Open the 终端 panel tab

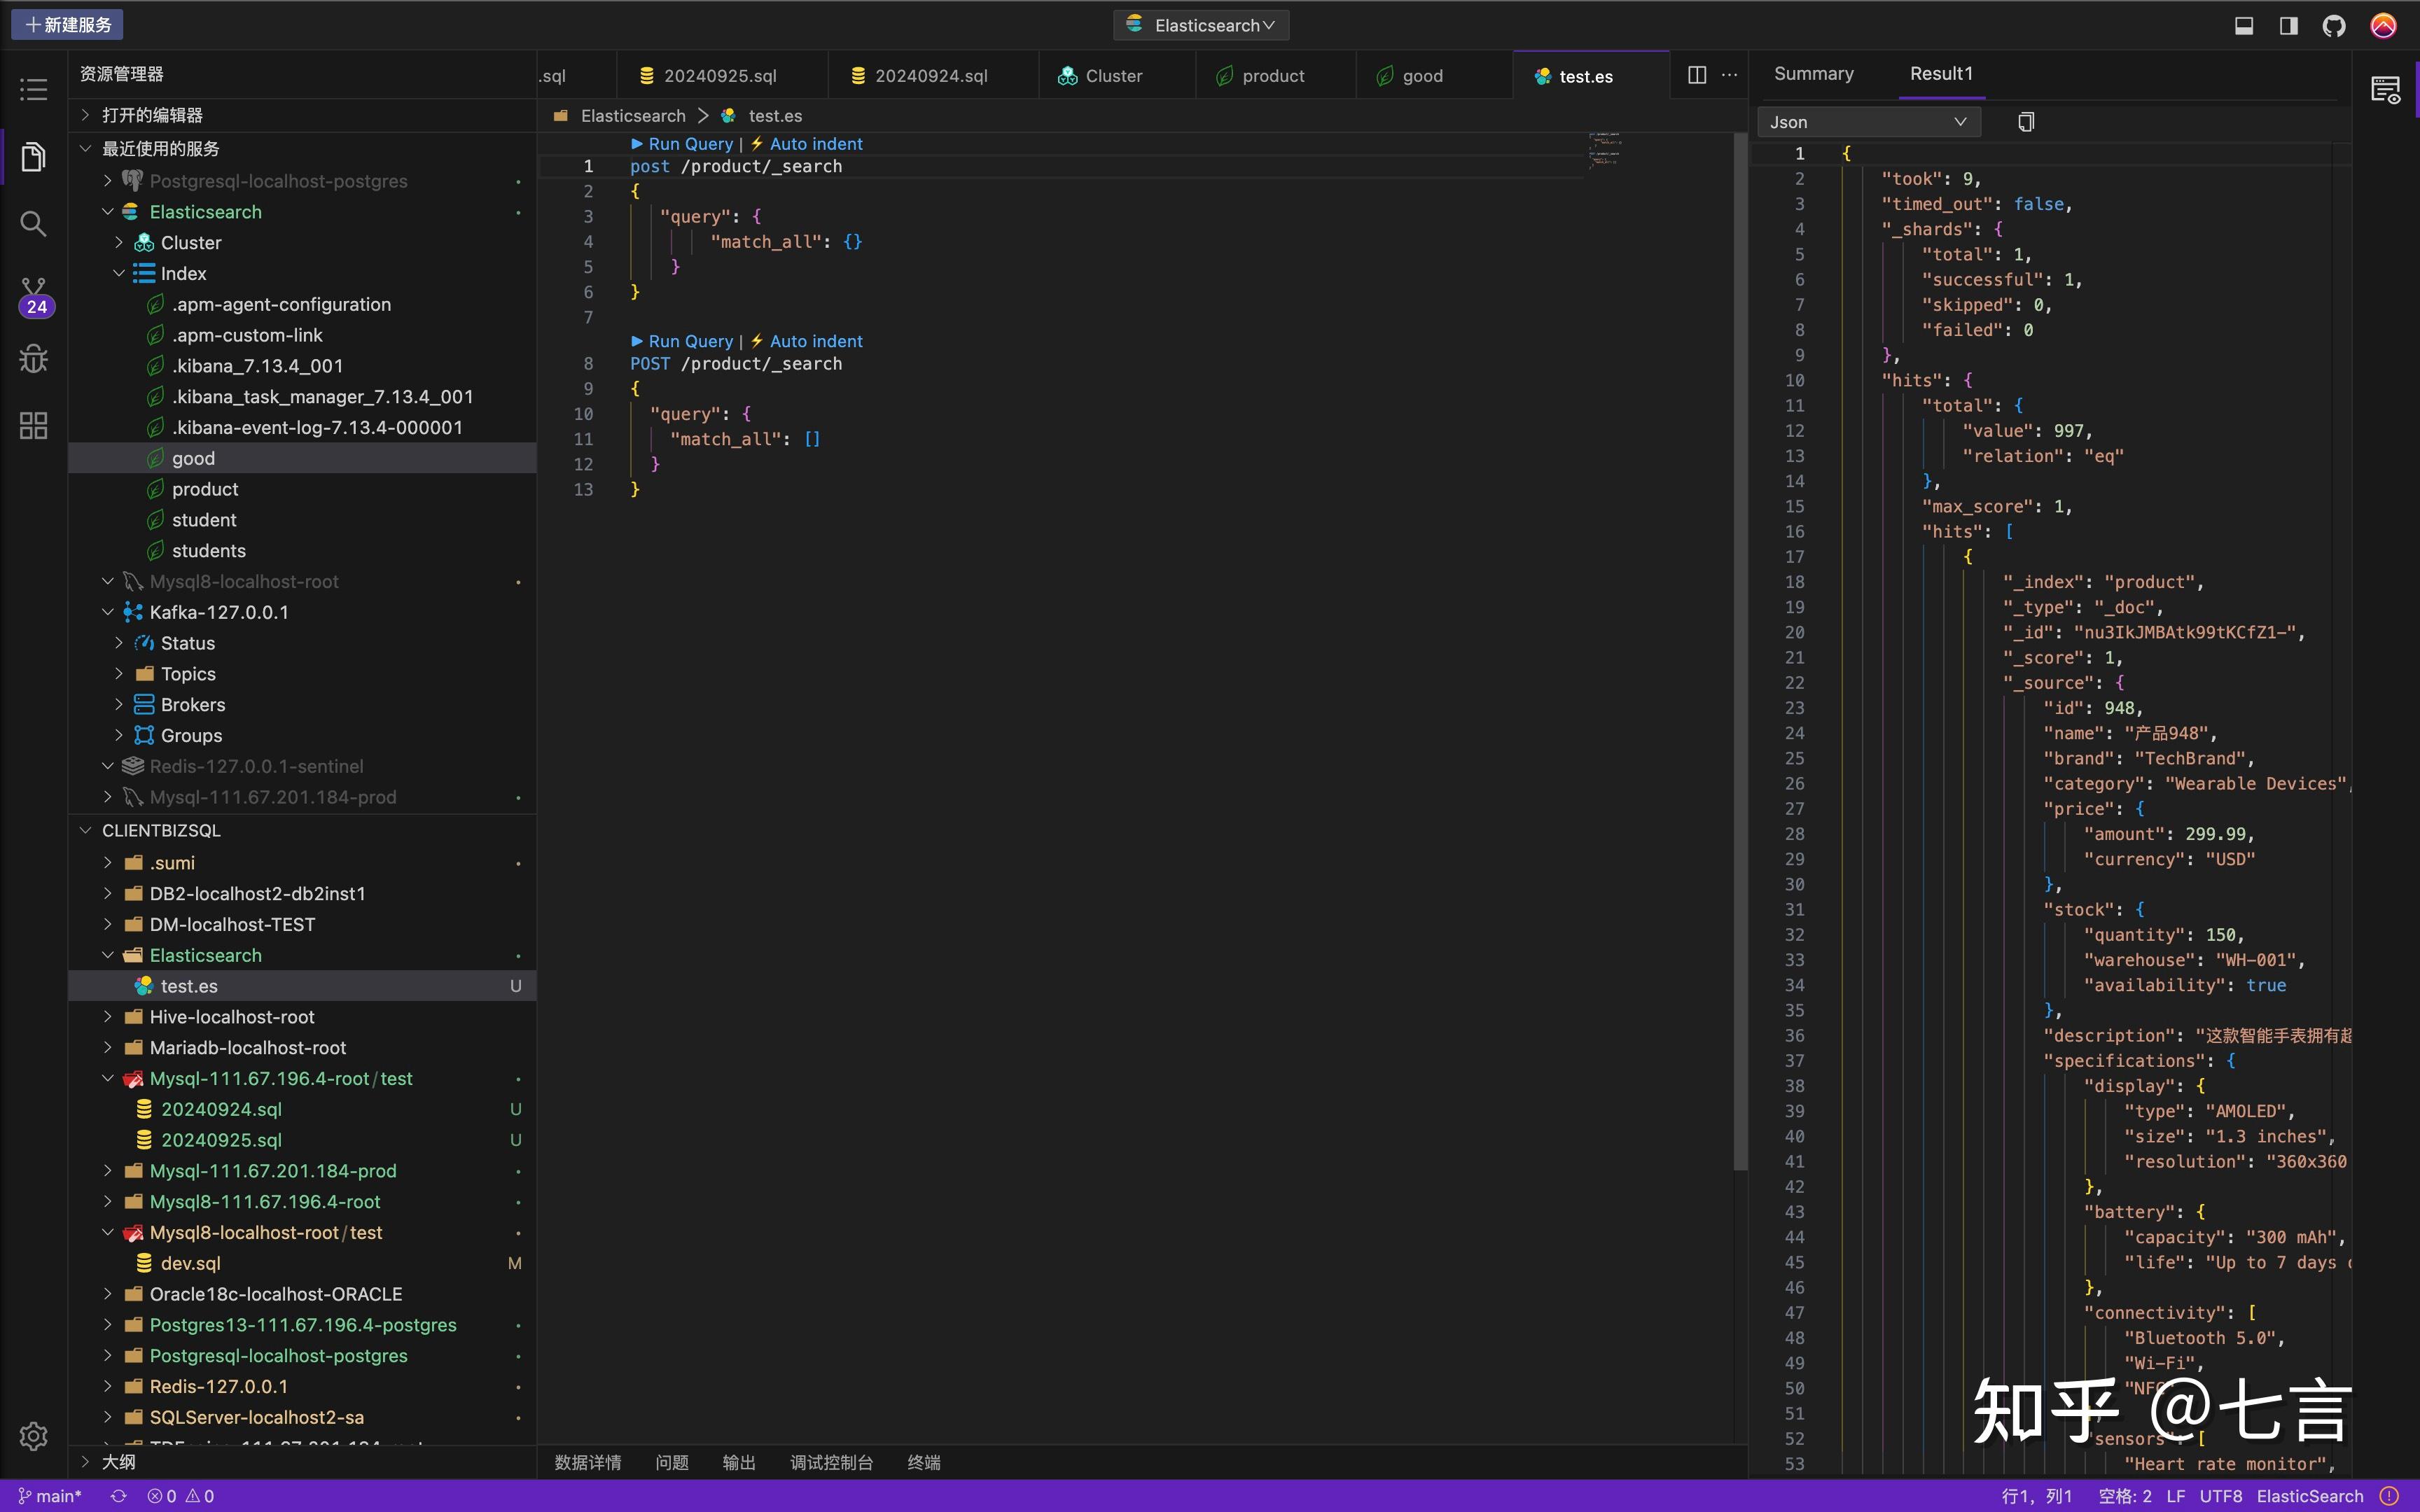coord(923,1462)
